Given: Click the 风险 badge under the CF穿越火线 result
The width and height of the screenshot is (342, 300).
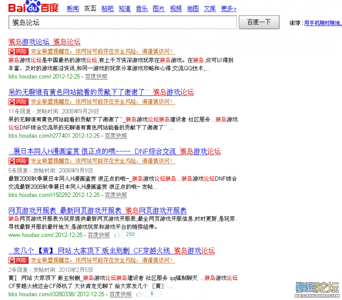Looking at the screenshot, I should (19, 260).
